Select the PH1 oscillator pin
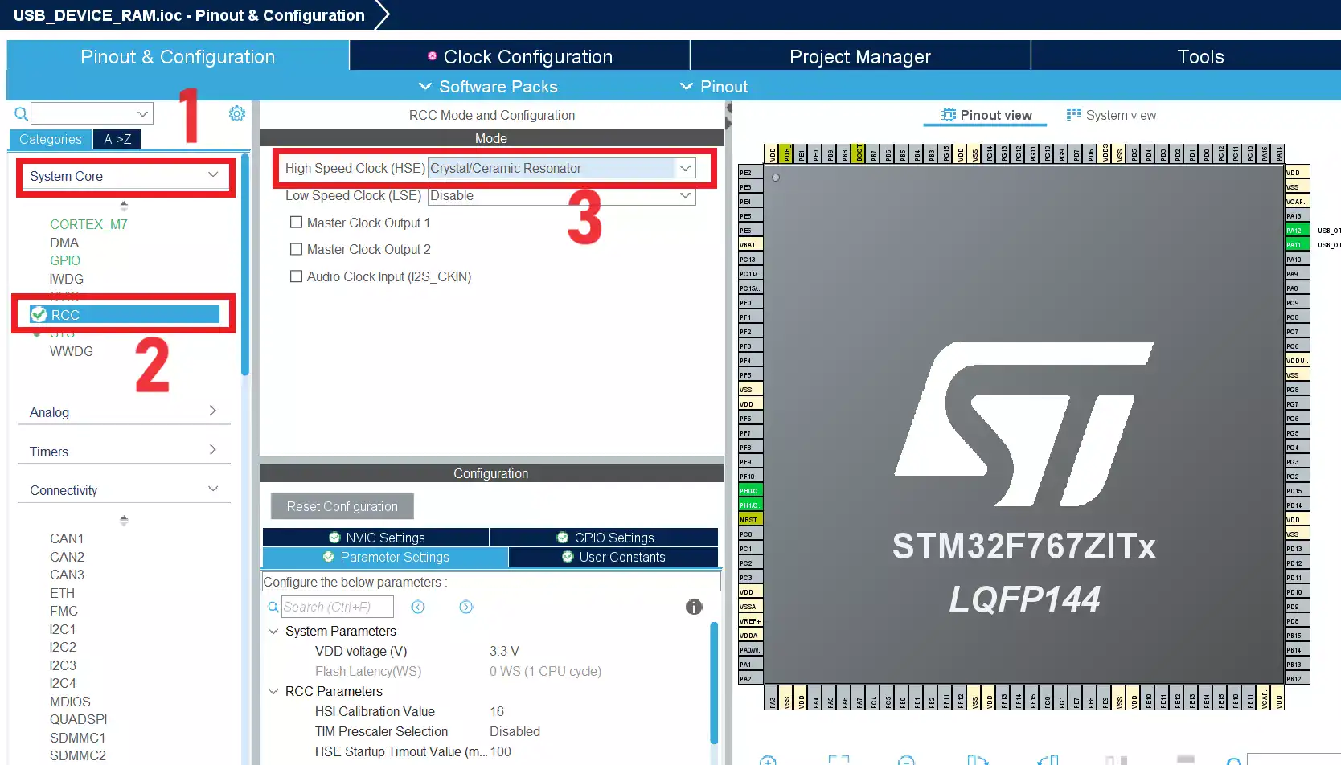The height and width of the screenshot is (765, 1341). 750,505
